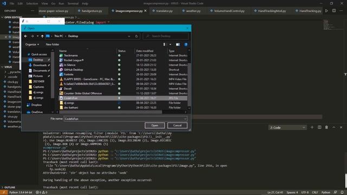Viewport: 347px width, 195px height.
Task: Click the file list vertical scrollbar
Action: [x=189, y=84]
